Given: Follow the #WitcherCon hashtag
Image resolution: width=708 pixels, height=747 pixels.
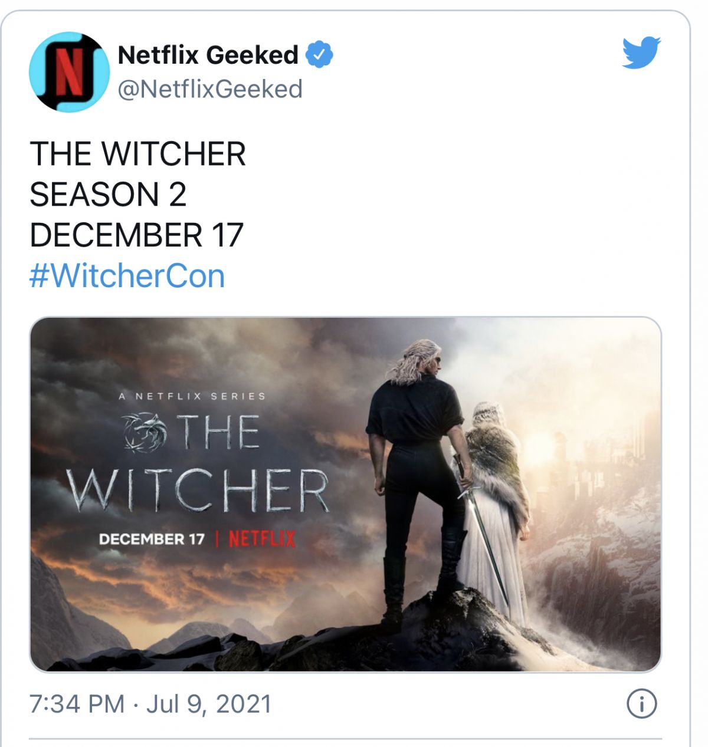Looking at the screenshot, I should [x=127, y=276].
